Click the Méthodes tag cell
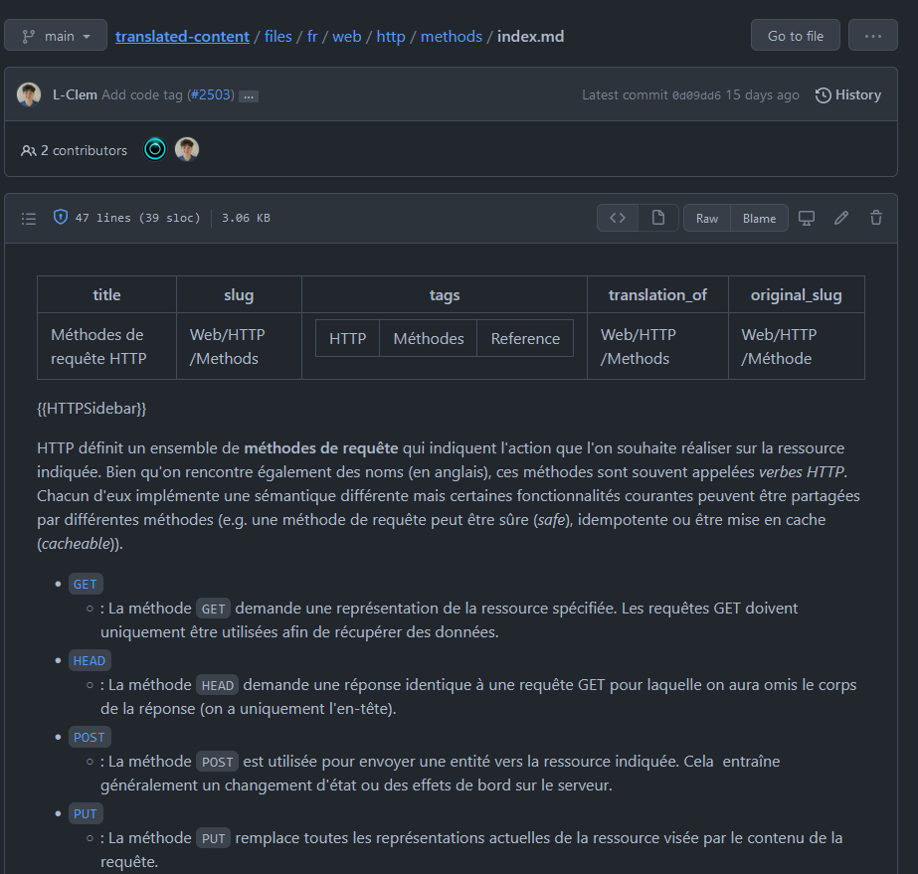This screenshot has height=874, width=918. [x=429, y=338]
